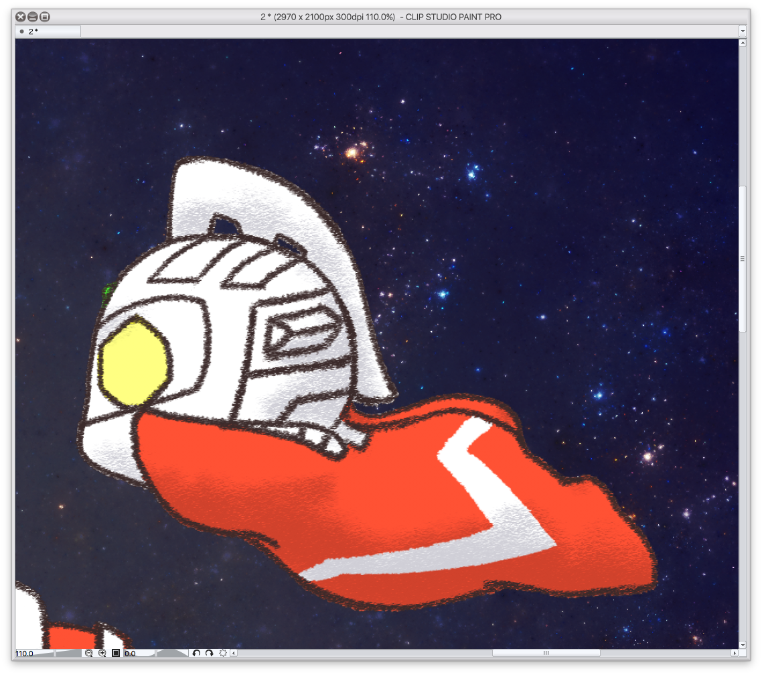Click the zoom percentage field showing 110.0
The width and height of the screenshot is (762, 675).
click(x=24, y=653)
